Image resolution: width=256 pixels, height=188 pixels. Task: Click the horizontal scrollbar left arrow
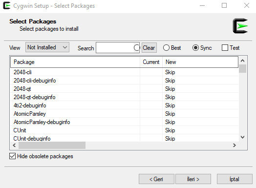14,145
